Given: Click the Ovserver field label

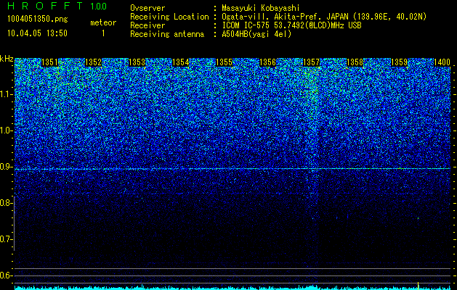Looking at the screenshot, I should click(x=147, y=8).
